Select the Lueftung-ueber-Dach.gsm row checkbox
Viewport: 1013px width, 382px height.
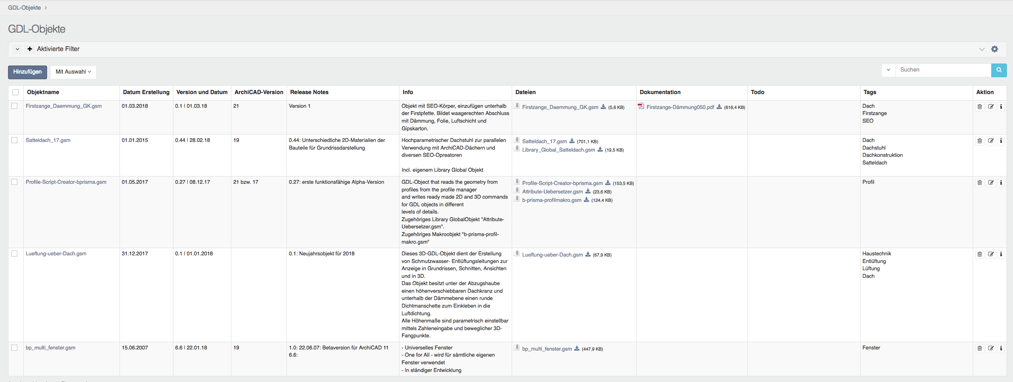click(x=14, y=254)
